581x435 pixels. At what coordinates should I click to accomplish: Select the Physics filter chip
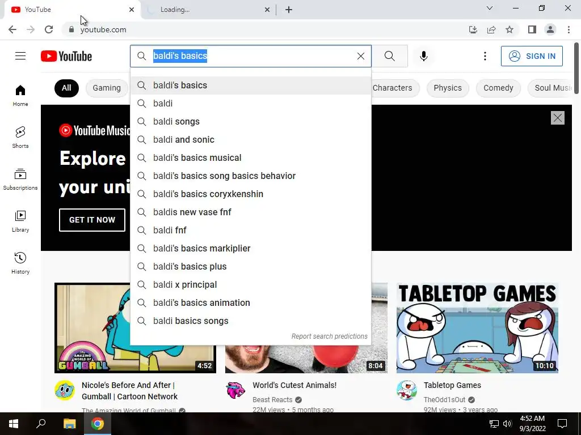pos(448,88)
